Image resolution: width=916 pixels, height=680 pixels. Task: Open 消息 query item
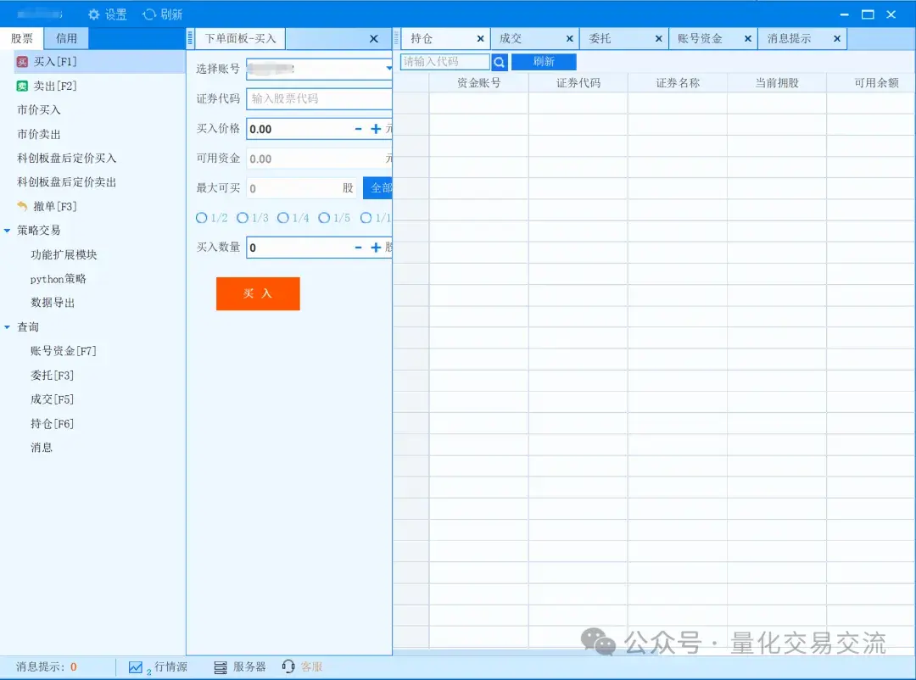42,448
